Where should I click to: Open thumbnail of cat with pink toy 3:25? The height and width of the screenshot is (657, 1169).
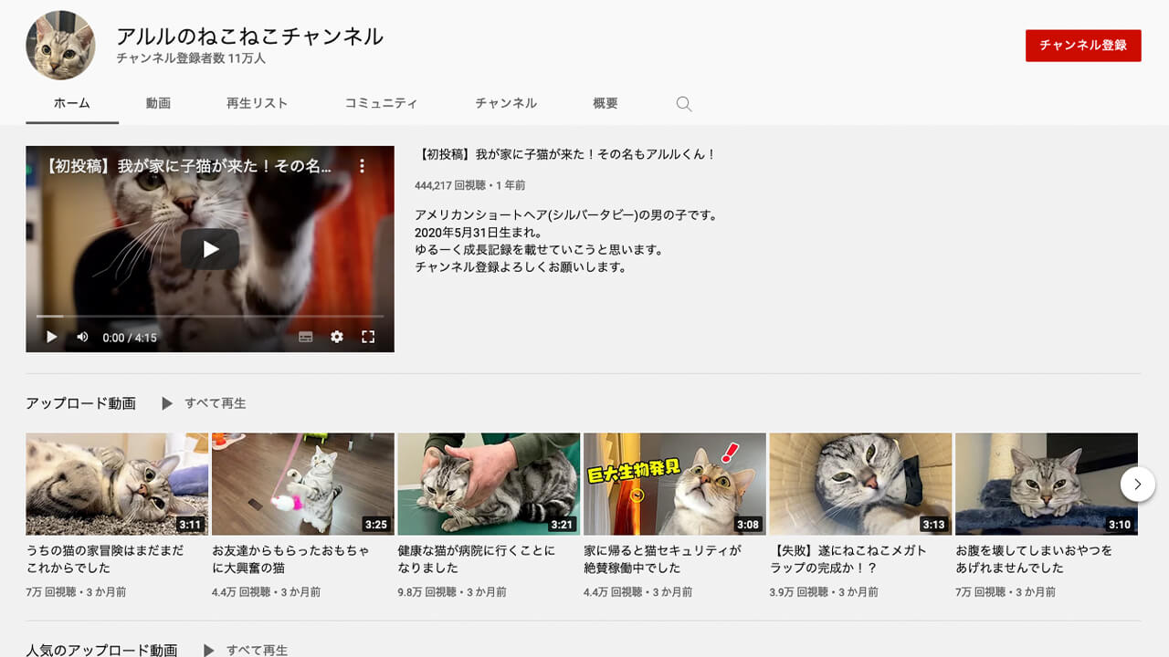pos(303,484)
